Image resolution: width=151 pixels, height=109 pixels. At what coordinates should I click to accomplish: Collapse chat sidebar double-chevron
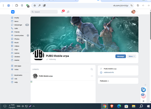pos(145,85)
